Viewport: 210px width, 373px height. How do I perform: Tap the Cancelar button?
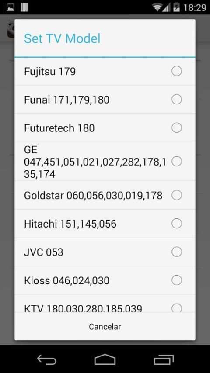pyautogui.click(x=105, y=327)
